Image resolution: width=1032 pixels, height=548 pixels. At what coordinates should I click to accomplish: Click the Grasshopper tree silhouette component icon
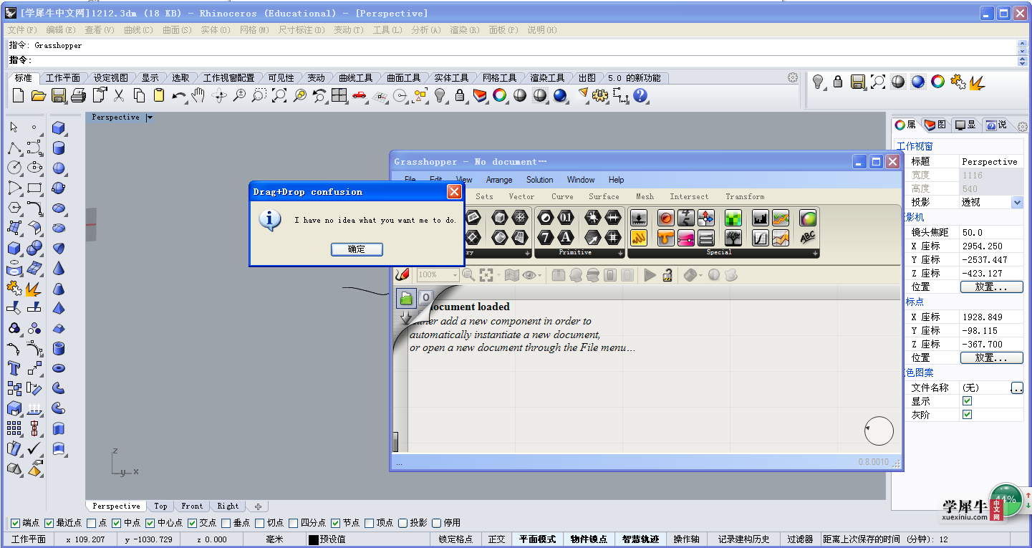(733, 237)
